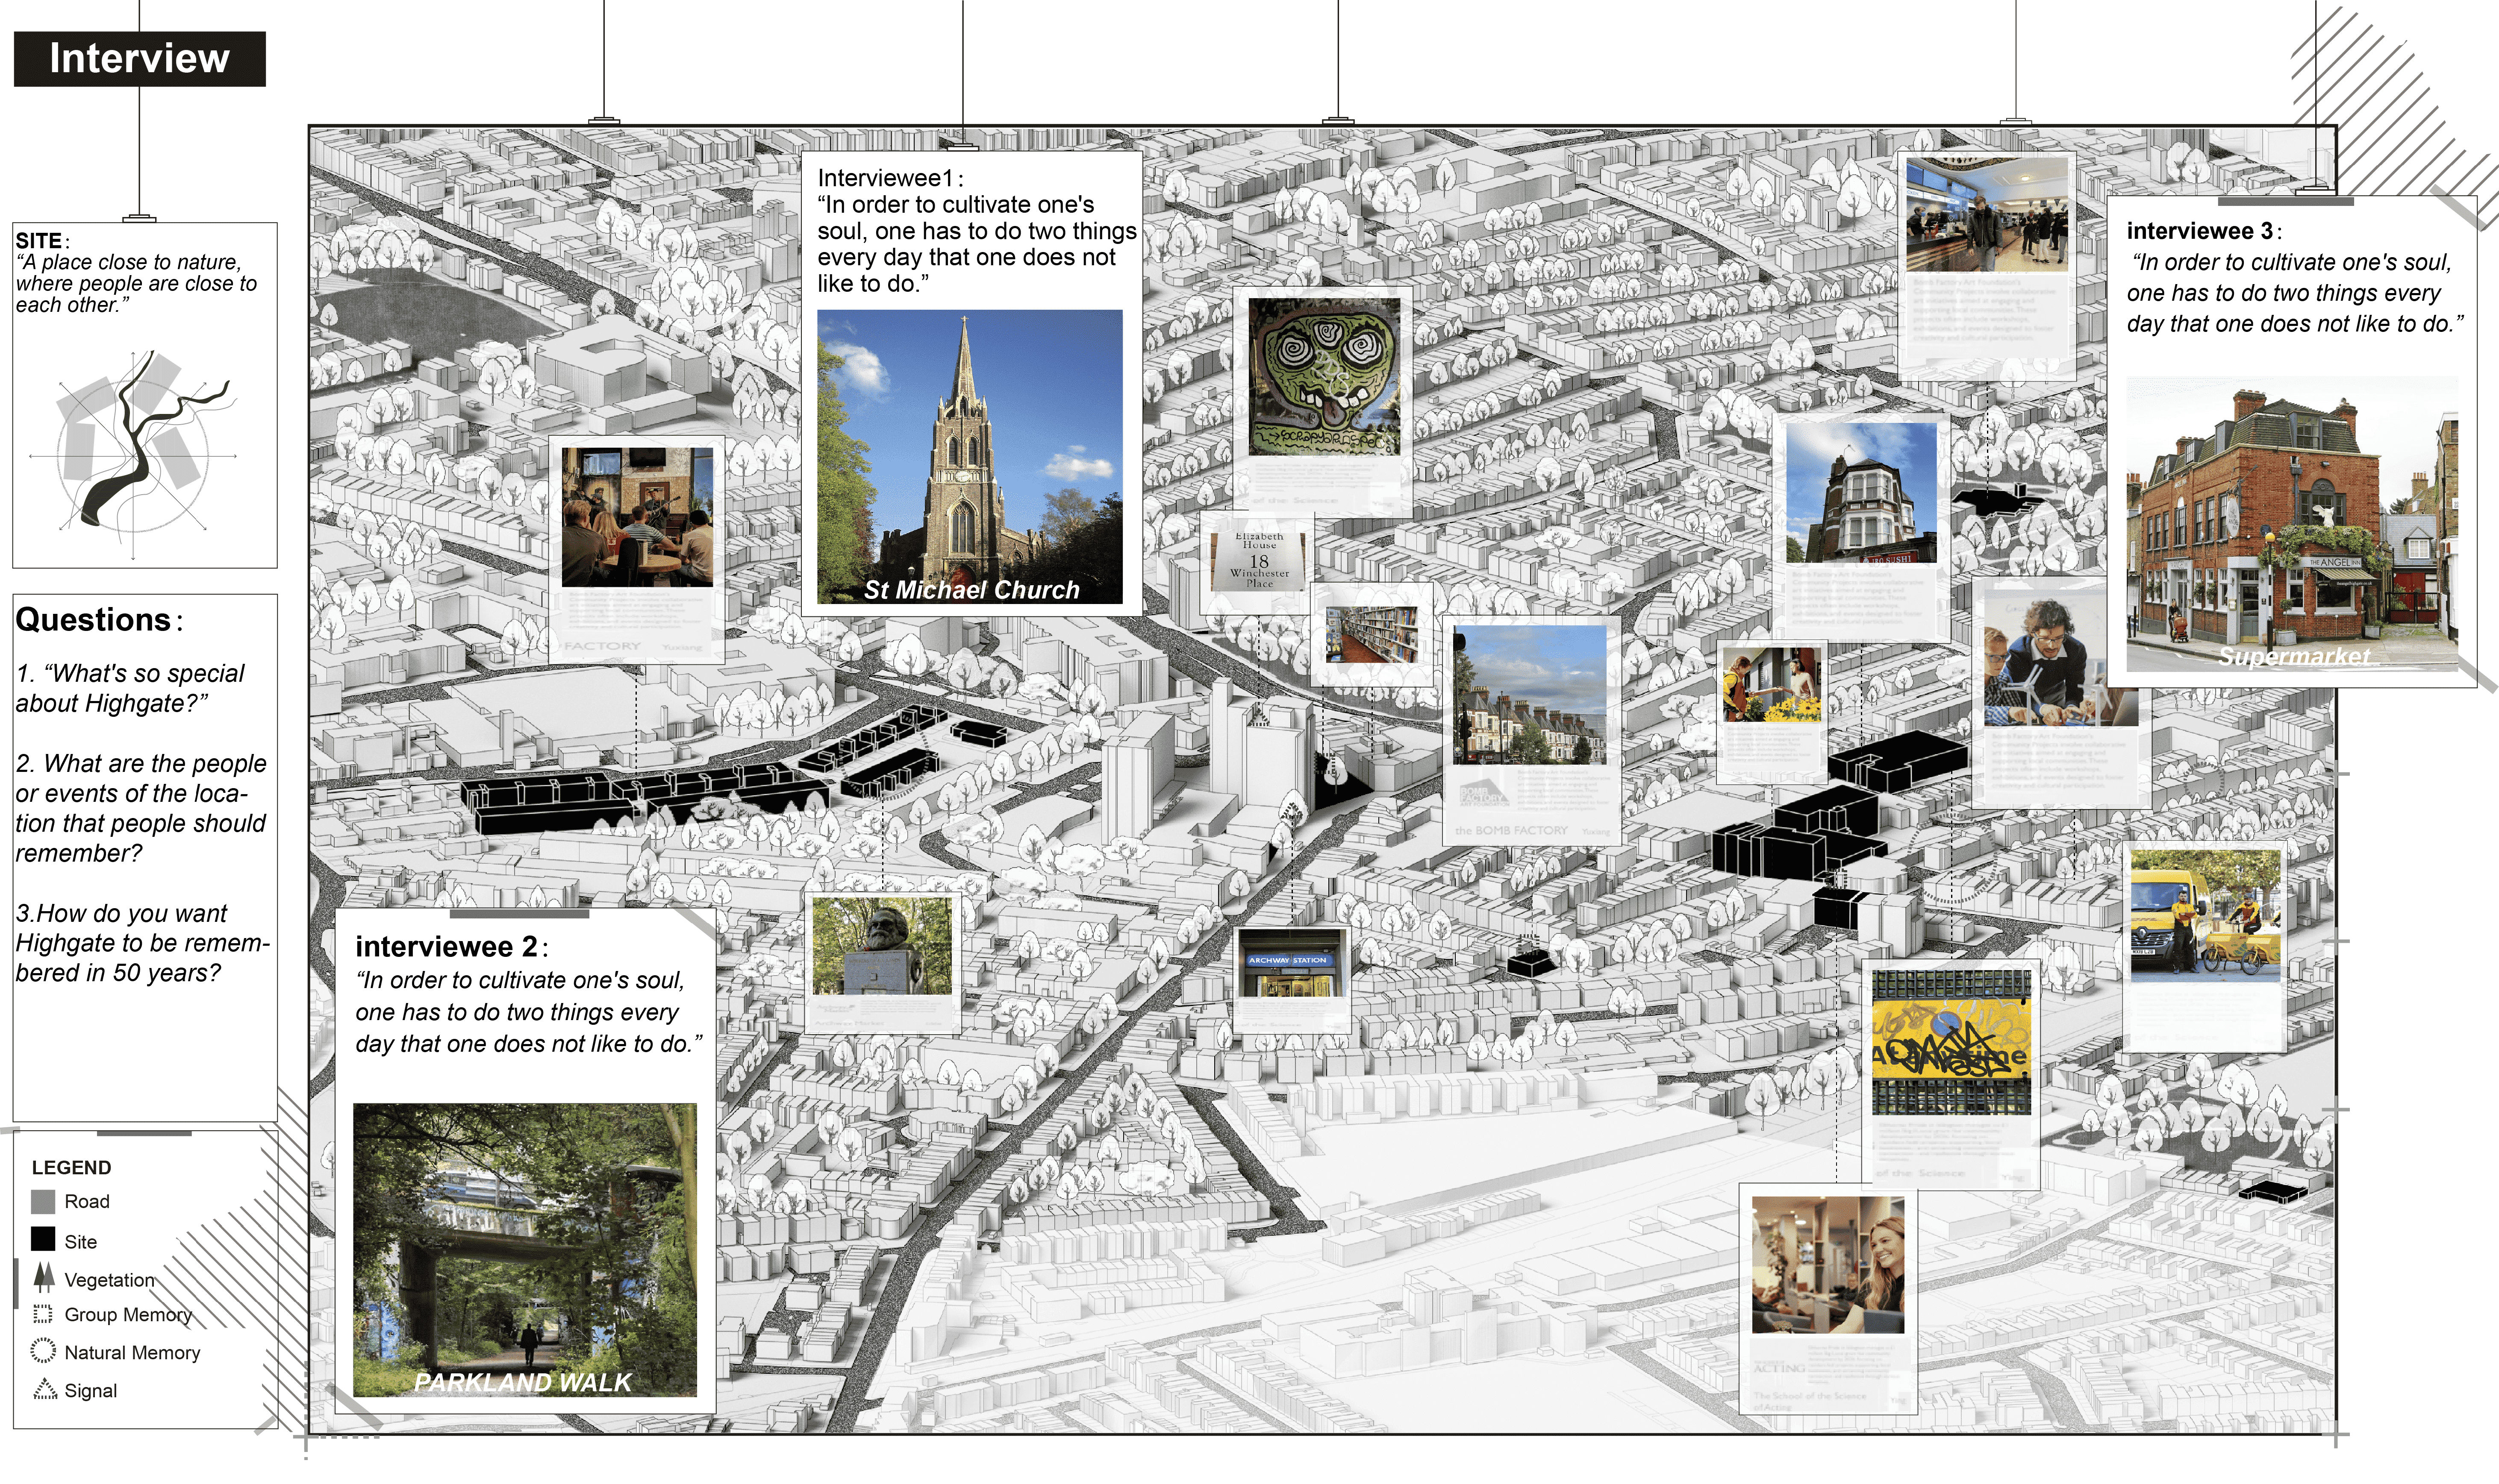2499x1484 pixels.
Task: Select question 2 about people or events
Action: point(141,808)
